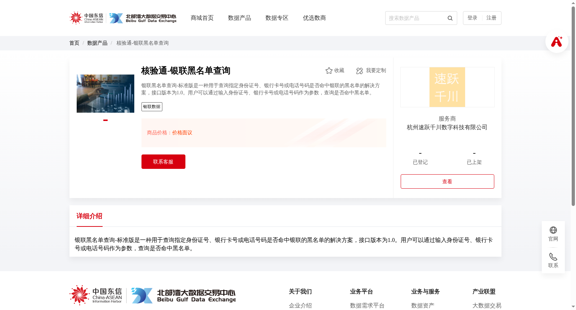Click footer heading 业务与服务
576x310 pixels.
tap(426, 292)
